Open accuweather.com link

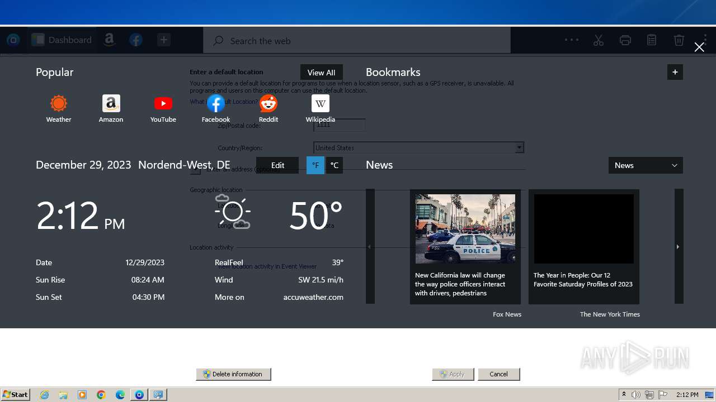click(313, 297)
